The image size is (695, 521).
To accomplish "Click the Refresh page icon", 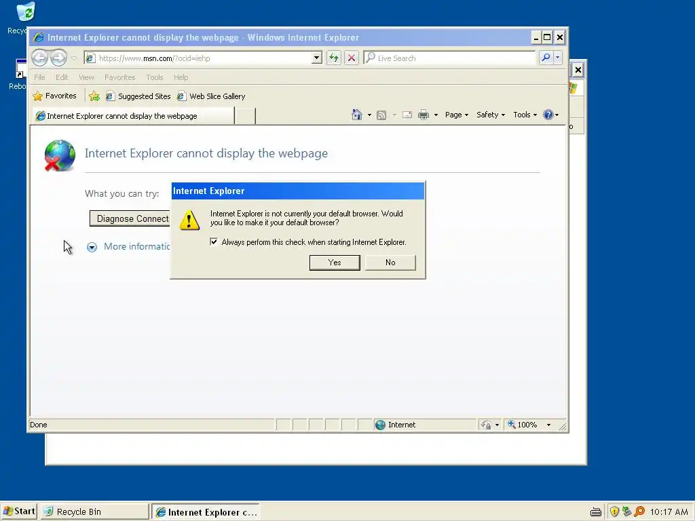I will 334,58.
